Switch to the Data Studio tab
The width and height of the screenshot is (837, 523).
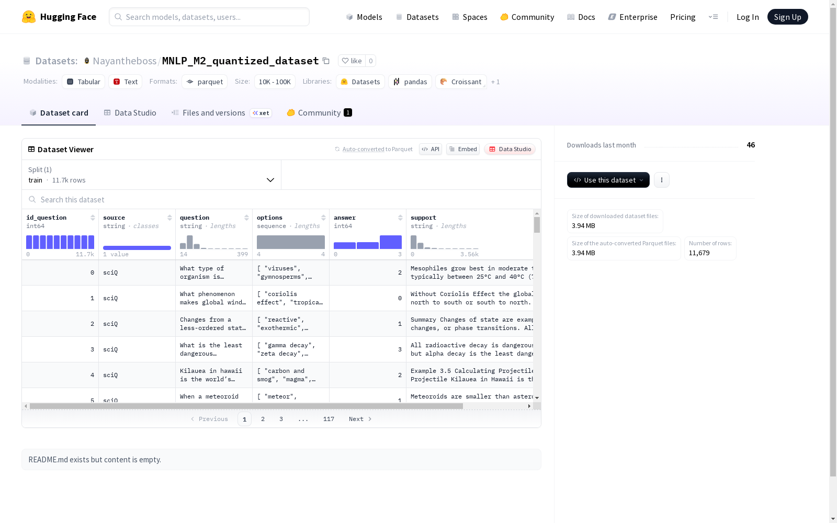tap(130, 113)
